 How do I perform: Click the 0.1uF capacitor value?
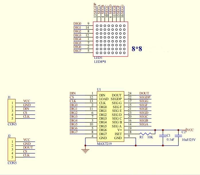coord(170,139)
